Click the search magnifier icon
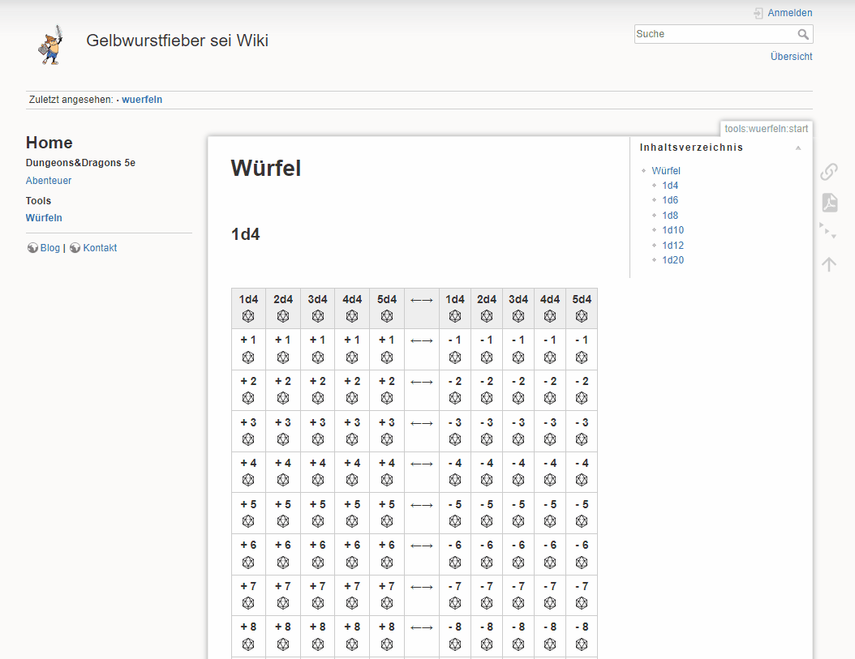 (x=803, y=34)
